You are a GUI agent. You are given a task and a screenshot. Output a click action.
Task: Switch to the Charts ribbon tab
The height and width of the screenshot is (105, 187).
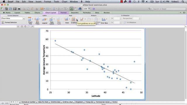(x=37, y=13)
